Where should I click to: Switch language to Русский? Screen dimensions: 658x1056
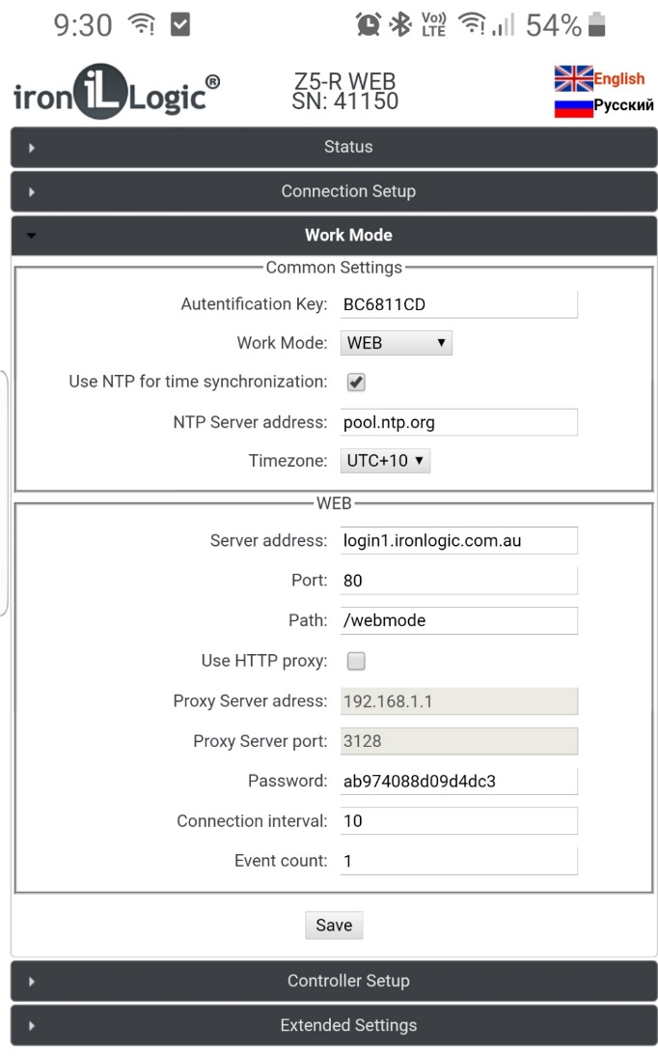[x=623, y=105]
